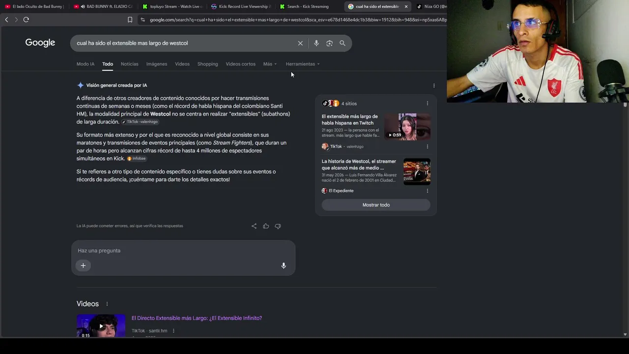This screenshot has width=629, height=354.
Task: Expand the Herramientas dropdown
Action: 303,64
